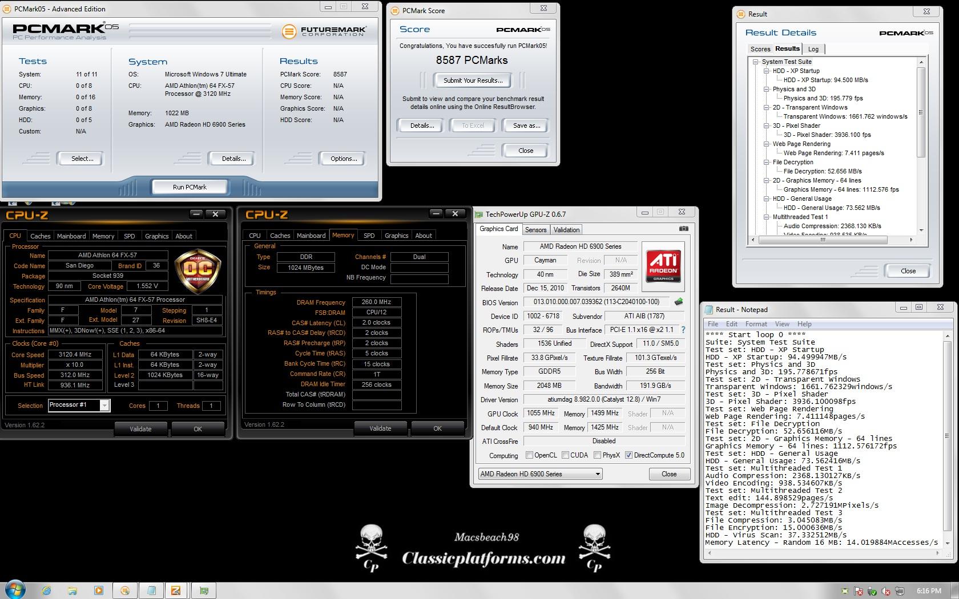Open the Mainboard tab in left CPU-Z window
Screen dimensions: 959x599
coord(71,236)
